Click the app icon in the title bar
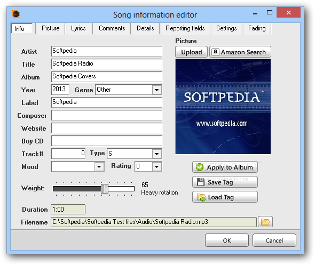 coord(15,14)
